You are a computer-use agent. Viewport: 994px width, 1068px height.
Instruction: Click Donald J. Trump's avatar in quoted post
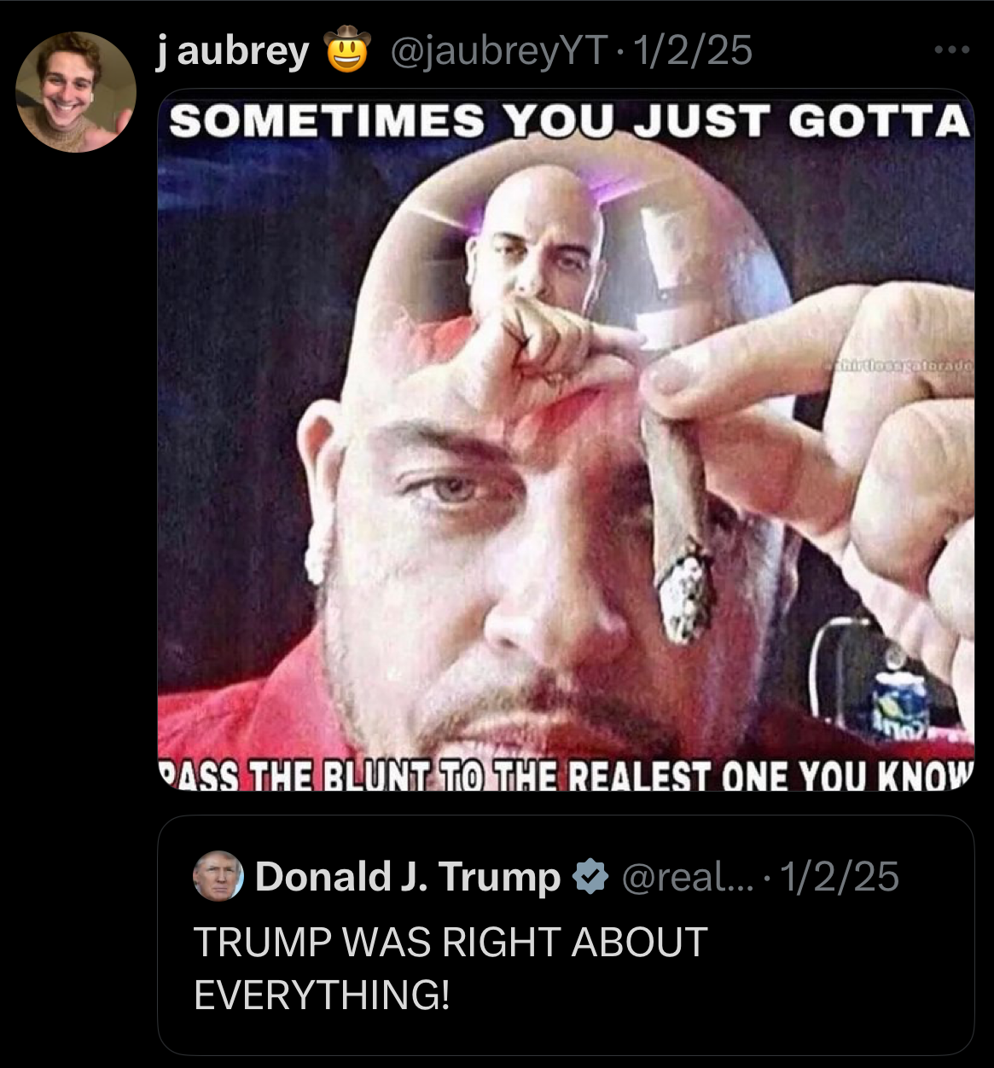218,876
